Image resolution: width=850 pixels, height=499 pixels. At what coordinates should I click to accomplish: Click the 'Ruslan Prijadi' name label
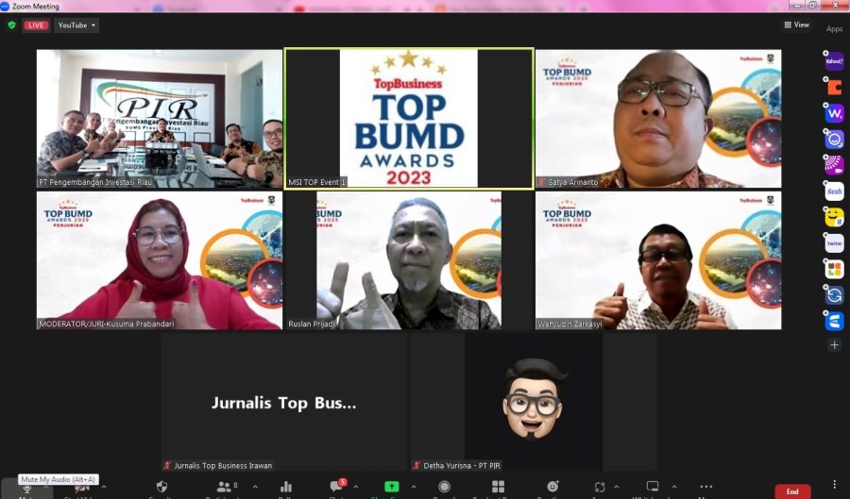tap(312, 324)
